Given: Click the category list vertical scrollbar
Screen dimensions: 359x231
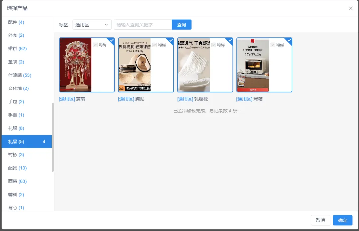Looking at the screenshot, I should pyautogui.click(x=53, y=138).
